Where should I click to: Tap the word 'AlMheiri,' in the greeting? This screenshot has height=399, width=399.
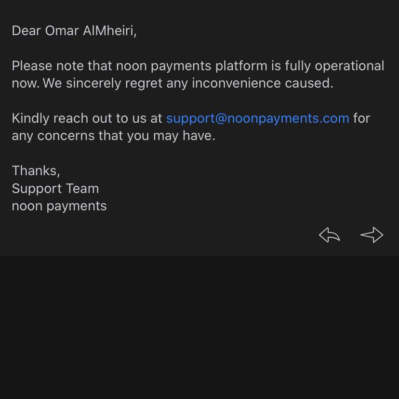click(x=110, y=31)
